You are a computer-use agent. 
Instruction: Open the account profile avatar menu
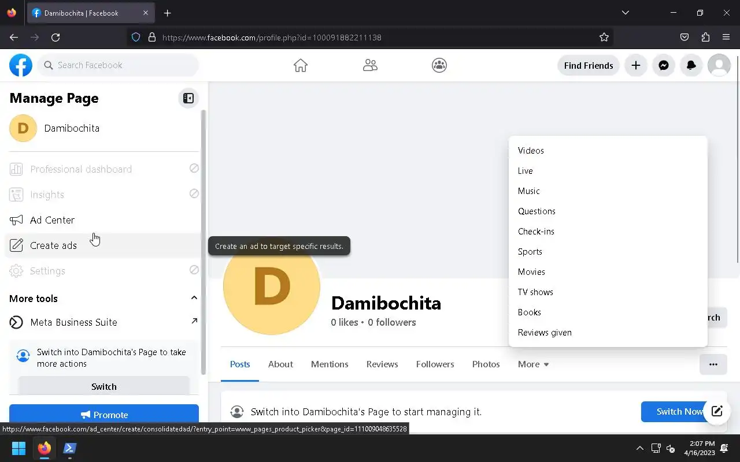point(719,65)
